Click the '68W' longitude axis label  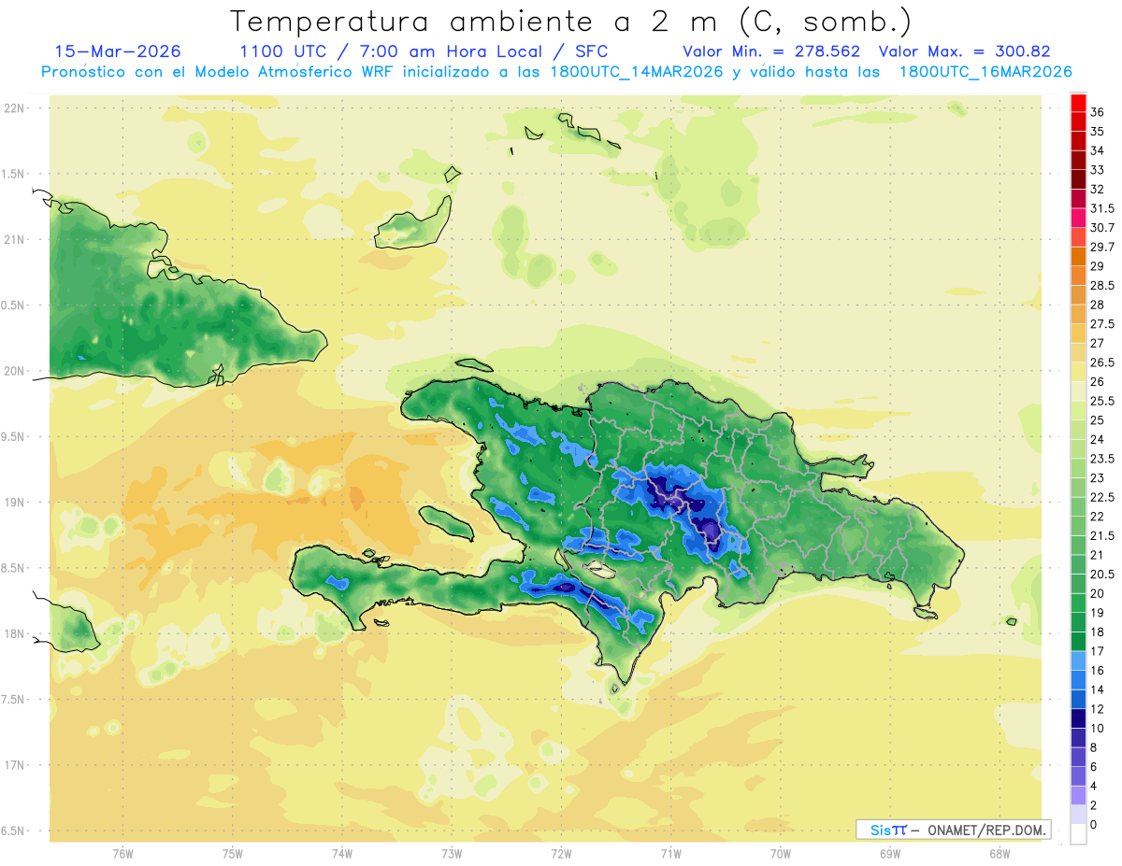(1000, 853)
